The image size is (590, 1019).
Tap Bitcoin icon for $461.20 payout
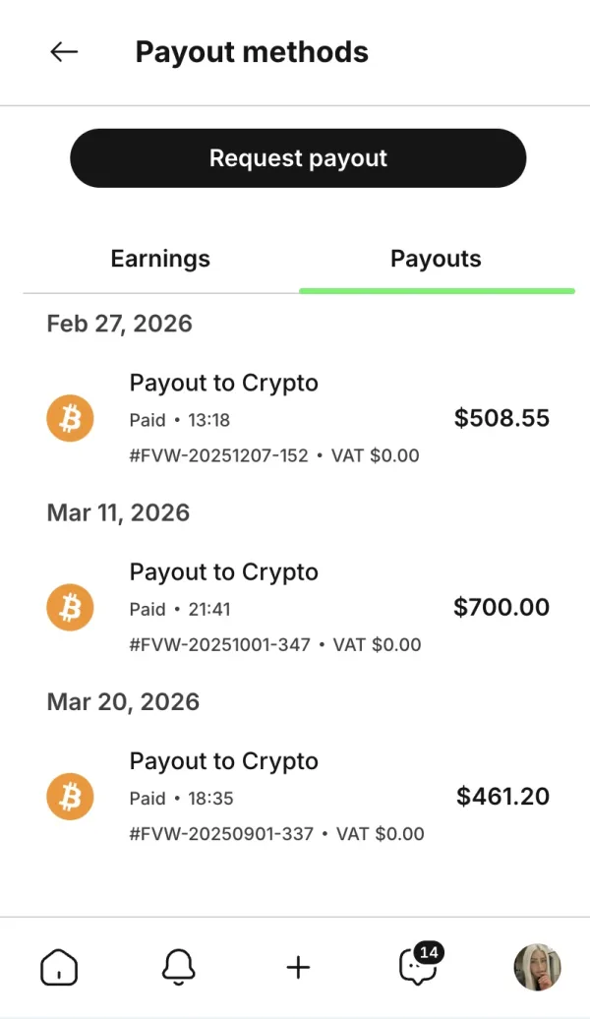pyautogui.click(x=70, y=797)
